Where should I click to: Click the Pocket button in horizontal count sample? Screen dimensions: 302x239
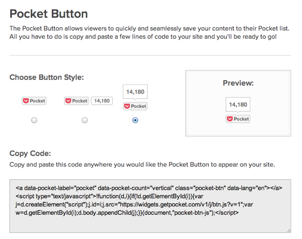point(77,101)
